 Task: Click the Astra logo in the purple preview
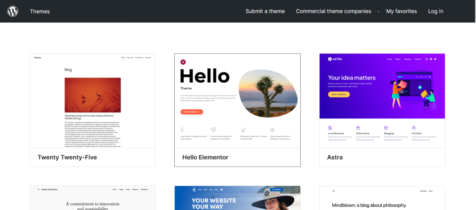pyautogui.click(x=335, y=59)
